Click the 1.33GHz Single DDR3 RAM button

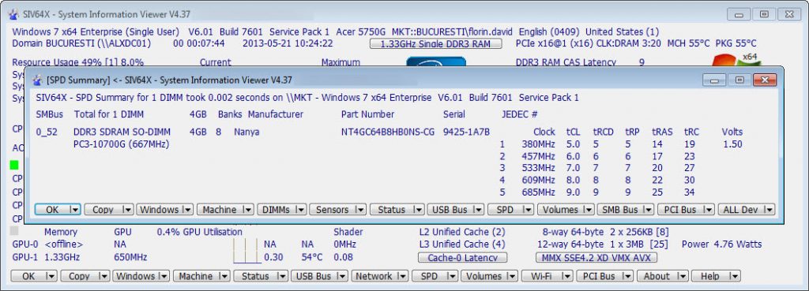coord(436,44)
